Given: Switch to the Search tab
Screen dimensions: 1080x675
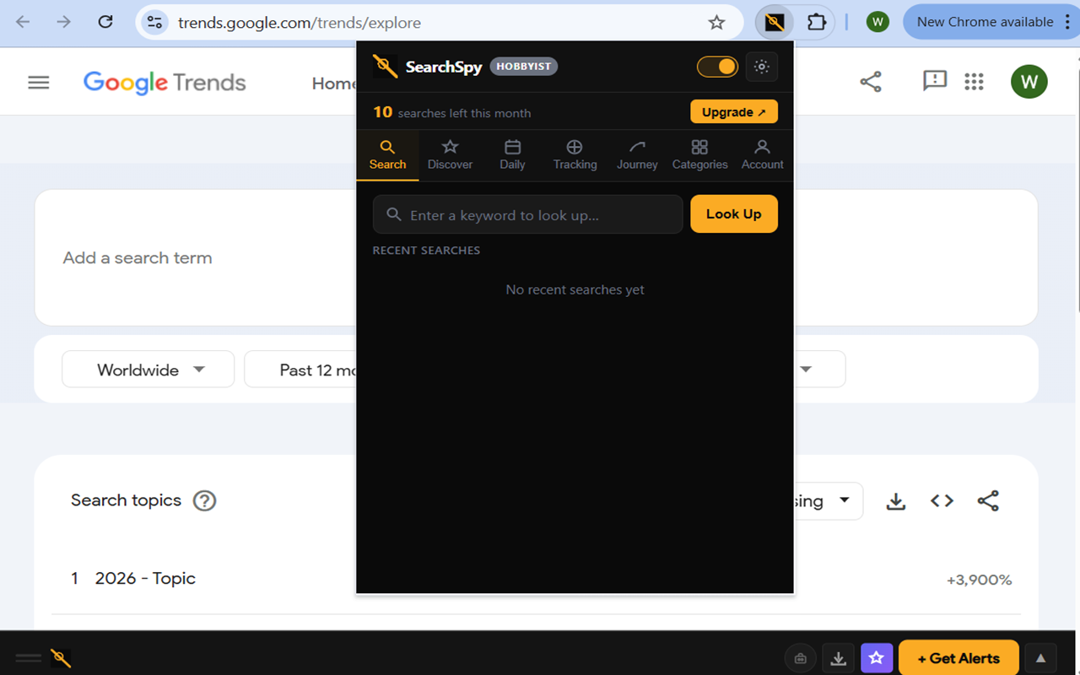Looking at the screenshot, I should tap(387, 155).
